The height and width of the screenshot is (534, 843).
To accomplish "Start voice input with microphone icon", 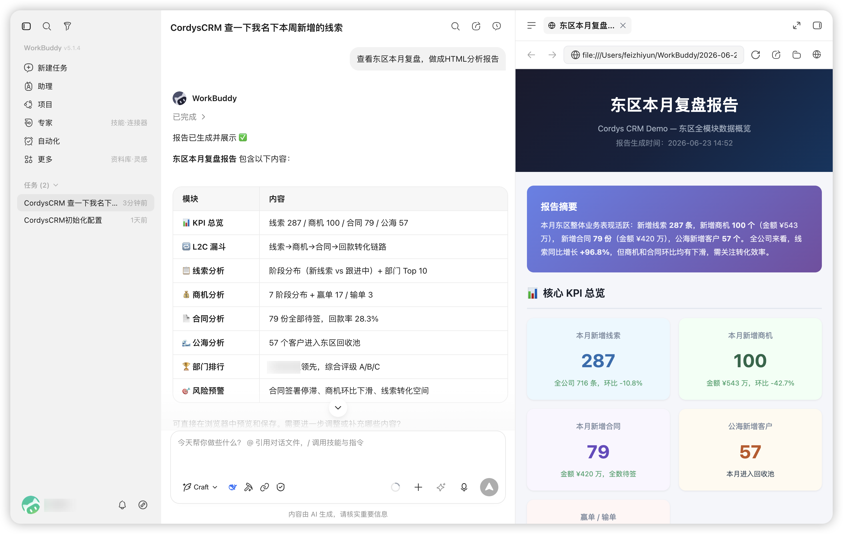I will [464, 487].
